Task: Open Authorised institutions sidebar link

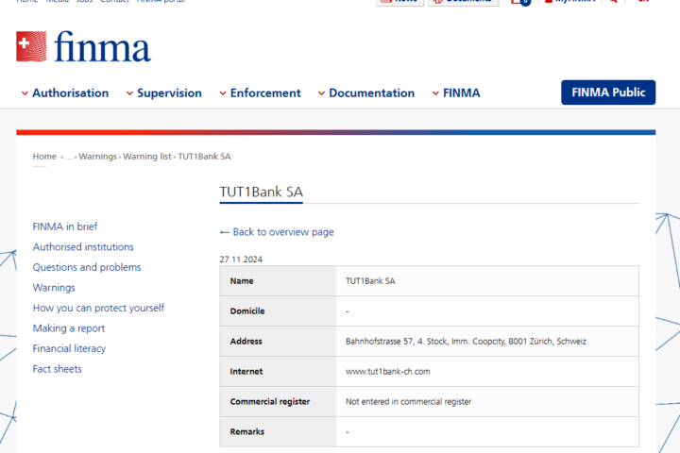Action: (83, 246)
